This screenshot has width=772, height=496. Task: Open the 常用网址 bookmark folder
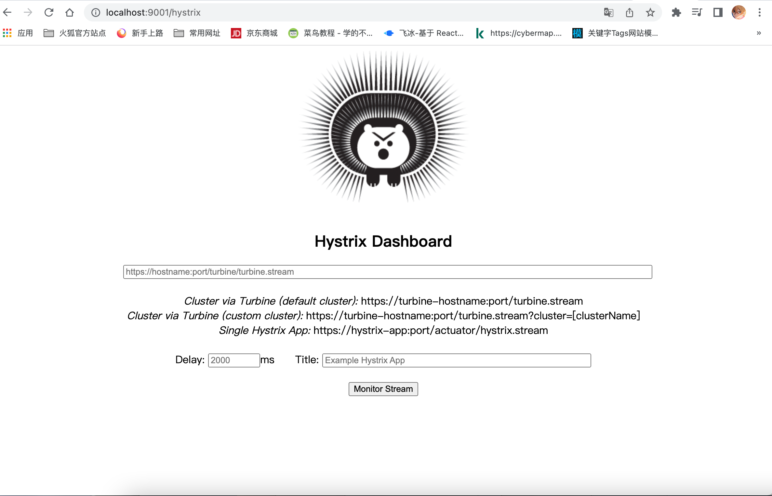[x=197, y=33]
